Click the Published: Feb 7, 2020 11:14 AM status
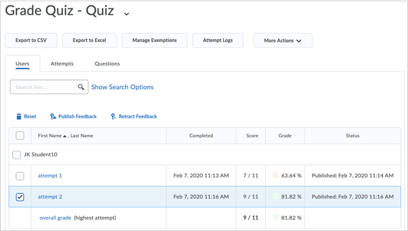This screenshot has width=408, height=231. pyautogui.click(x=353, y=176)
